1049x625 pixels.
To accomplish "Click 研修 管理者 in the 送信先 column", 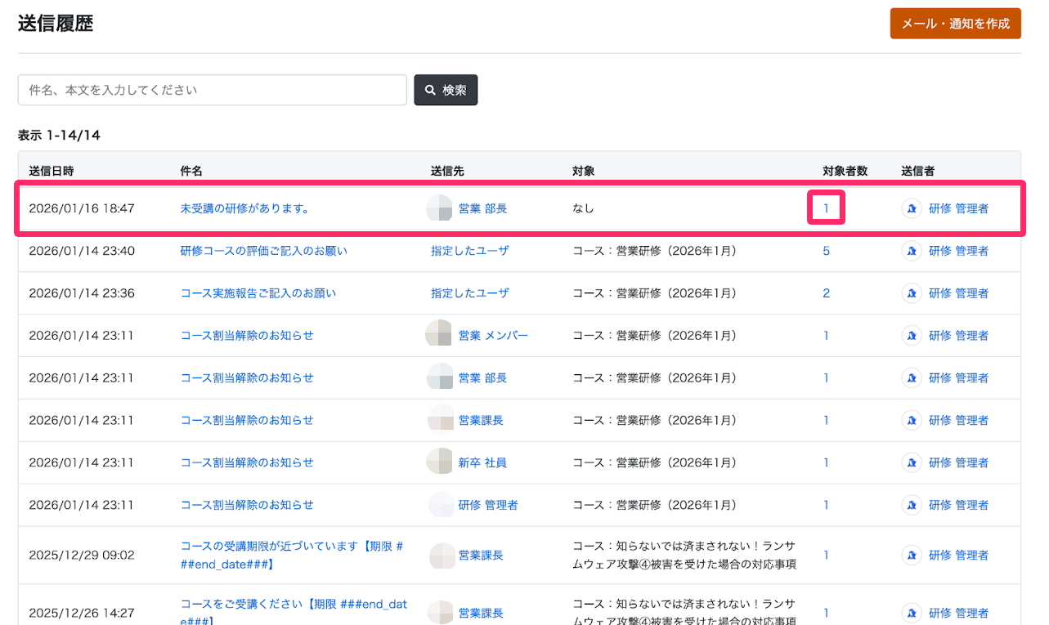I will coord(488,505).
